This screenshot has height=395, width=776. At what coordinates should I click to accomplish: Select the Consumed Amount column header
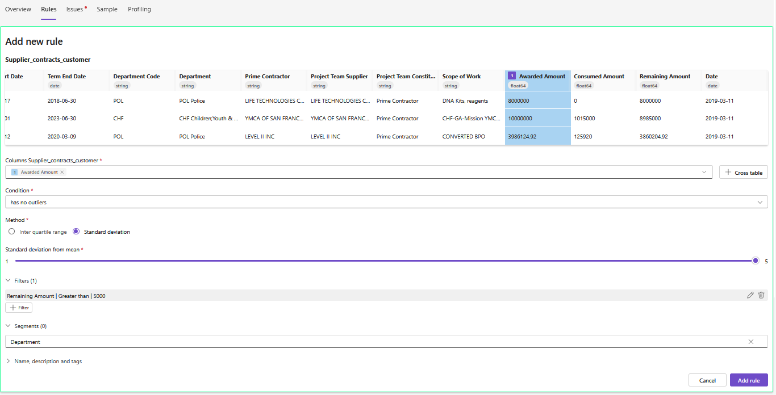point(599,77)
